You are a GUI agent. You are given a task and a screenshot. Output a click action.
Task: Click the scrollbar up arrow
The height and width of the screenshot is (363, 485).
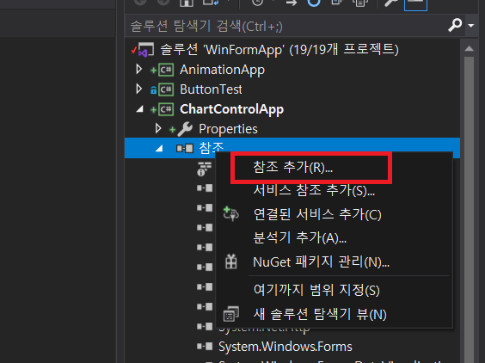click(469, 48)
